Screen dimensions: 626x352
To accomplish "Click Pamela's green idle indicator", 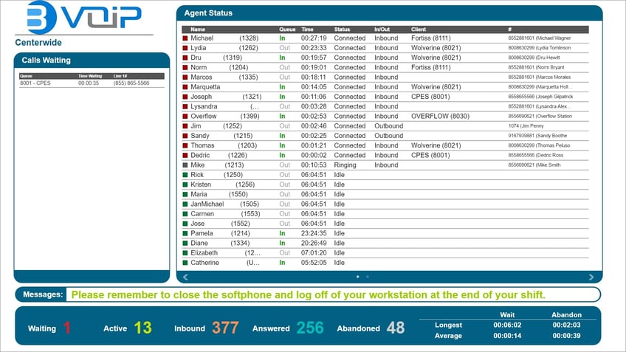I will point(185,234).
